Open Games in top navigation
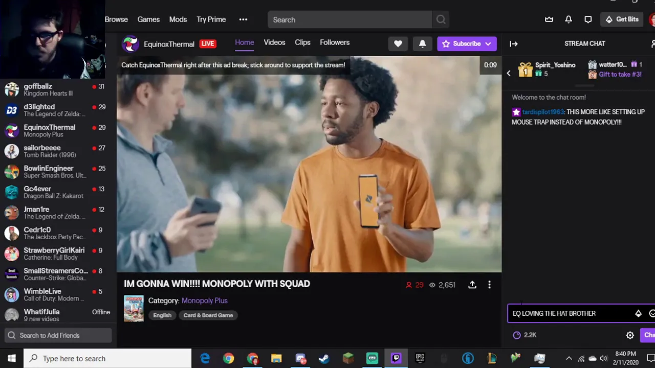The width and height of the screenshot is (655, 368). pos(148,19)
